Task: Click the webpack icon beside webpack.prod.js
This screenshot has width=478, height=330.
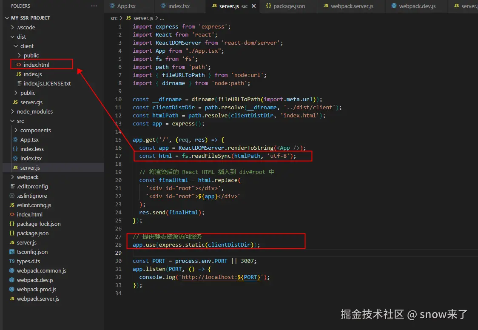Action: [12, 290]
